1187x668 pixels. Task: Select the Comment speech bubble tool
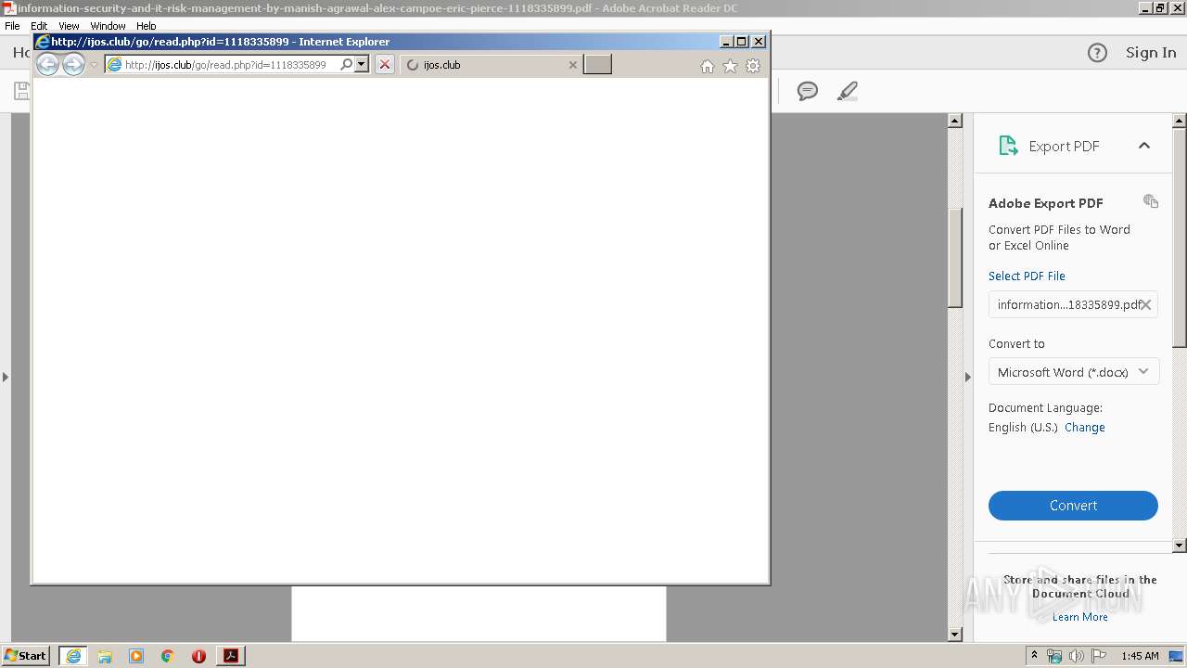pyautogui.click(x=808, y=91)
